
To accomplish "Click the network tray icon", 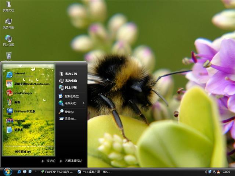I will coord(210,172).
